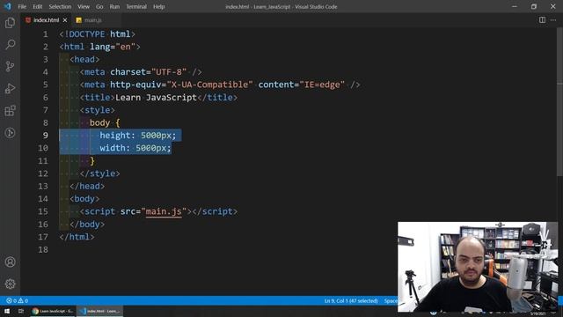
Task: Switch to Chrome Learn JavaScript taskbar window
Action: pos(53,311)
